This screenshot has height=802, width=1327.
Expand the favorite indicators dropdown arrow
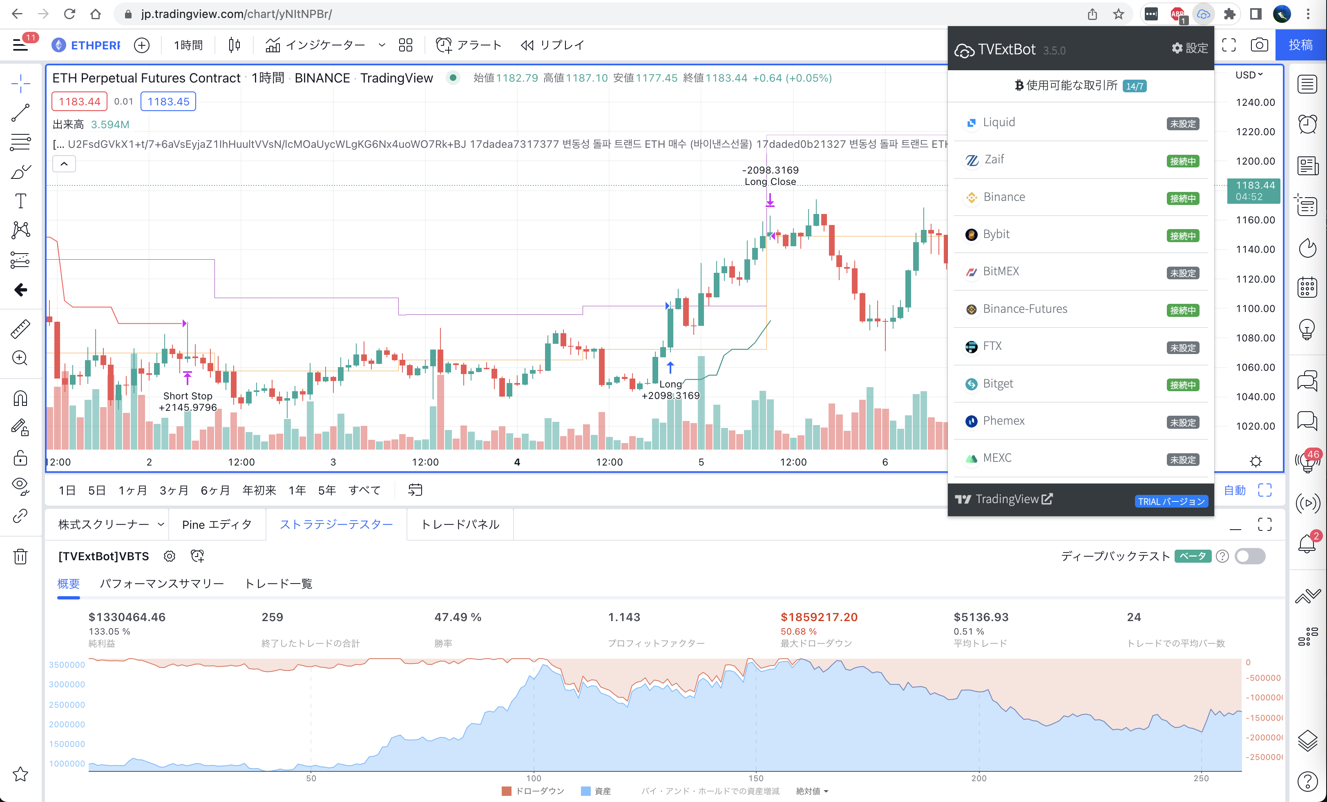coord(382,45)
